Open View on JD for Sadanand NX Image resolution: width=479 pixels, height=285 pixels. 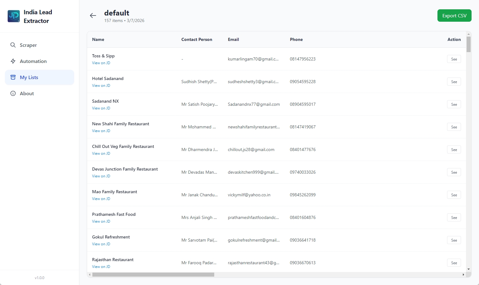click(x=101, y=108)
